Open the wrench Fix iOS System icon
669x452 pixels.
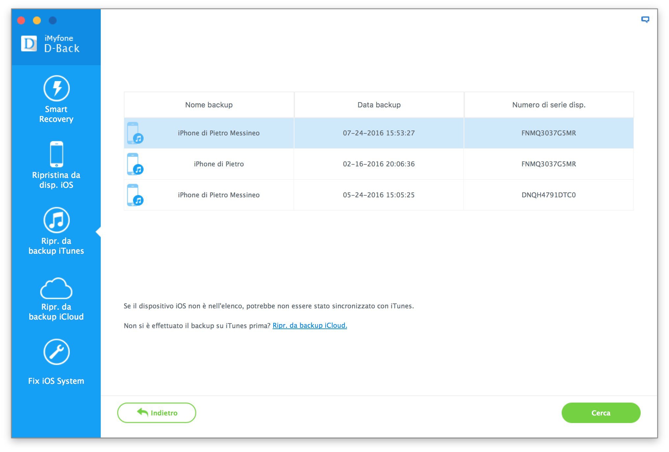click(56, 352)
